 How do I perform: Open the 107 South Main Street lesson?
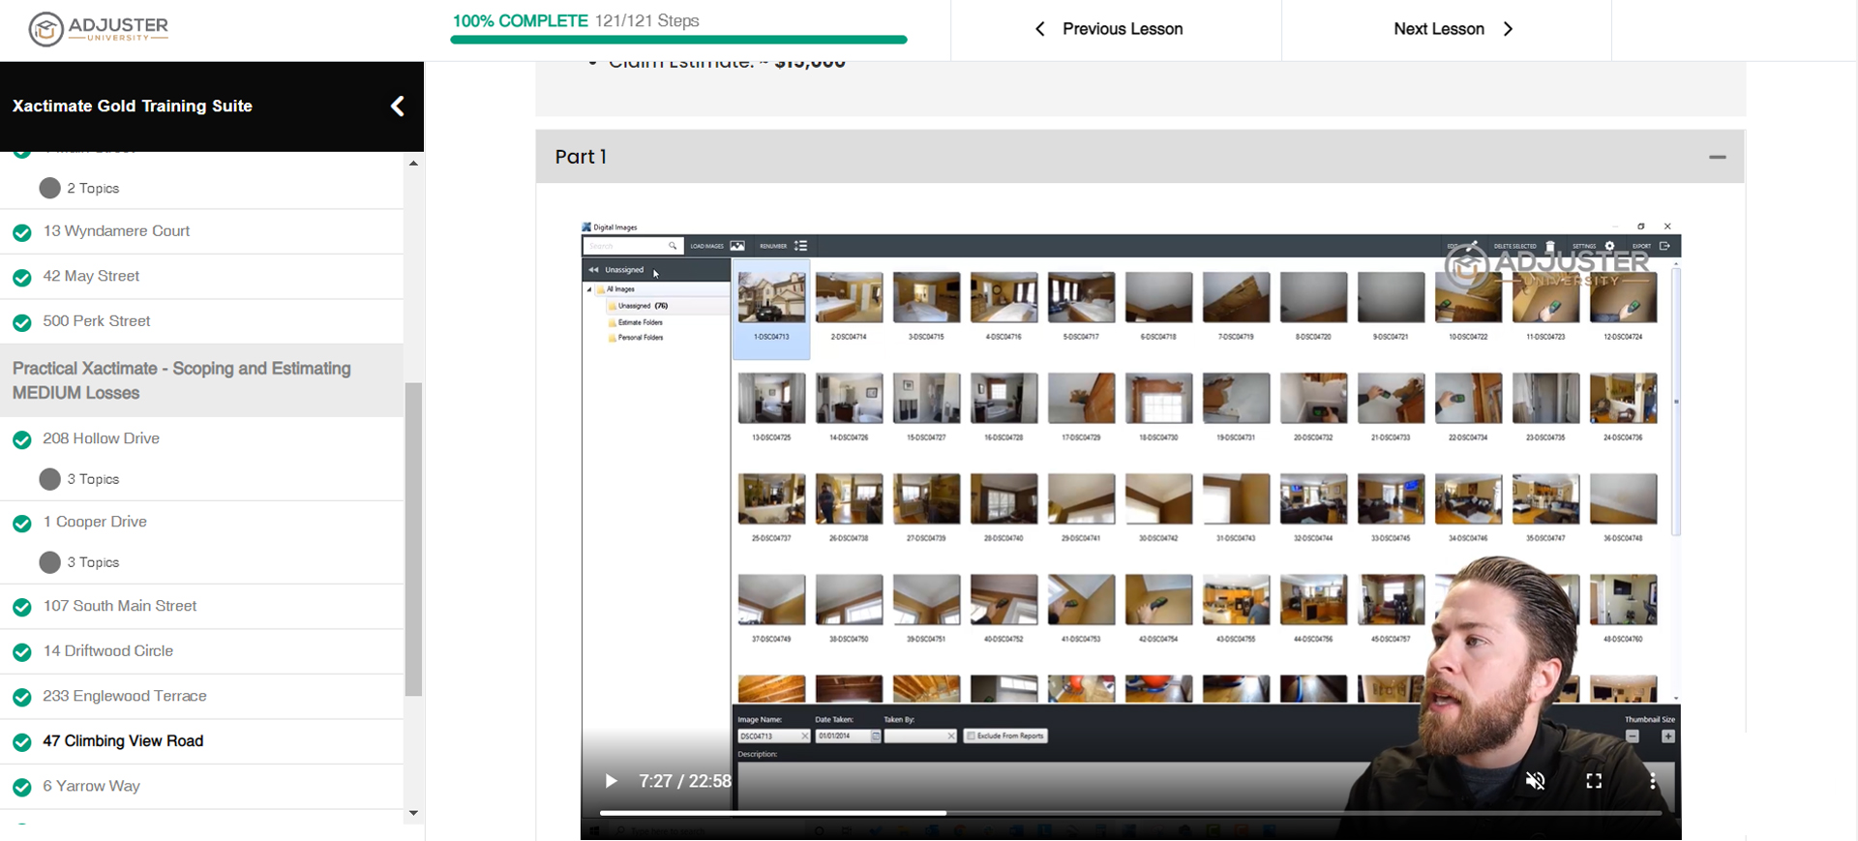(120, 606)
